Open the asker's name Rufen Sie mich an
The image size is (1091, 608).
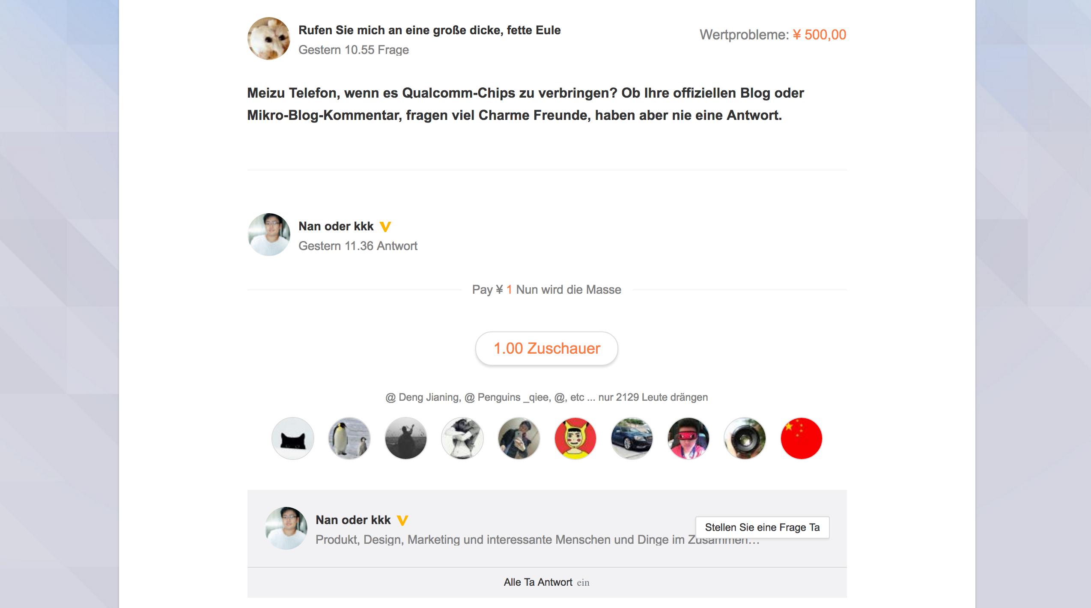[429, 30]
